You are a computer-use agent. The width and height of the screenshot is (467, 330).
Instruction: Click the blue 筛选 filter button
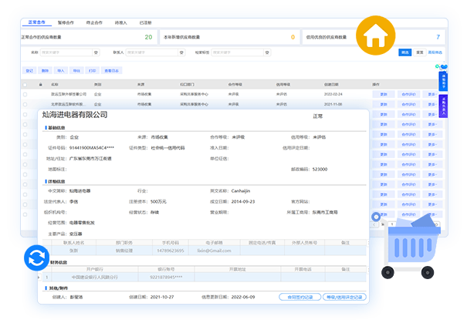[x=405, y=52]
